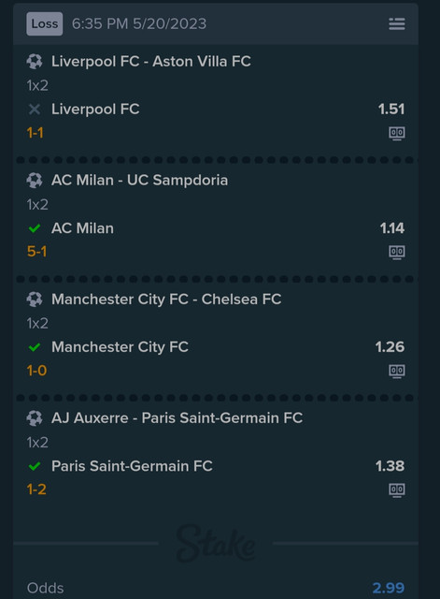Tap soccer ball icon beside Manchester City - Chelsea
The image size is (440, 599).
click(x=35, y=299)
